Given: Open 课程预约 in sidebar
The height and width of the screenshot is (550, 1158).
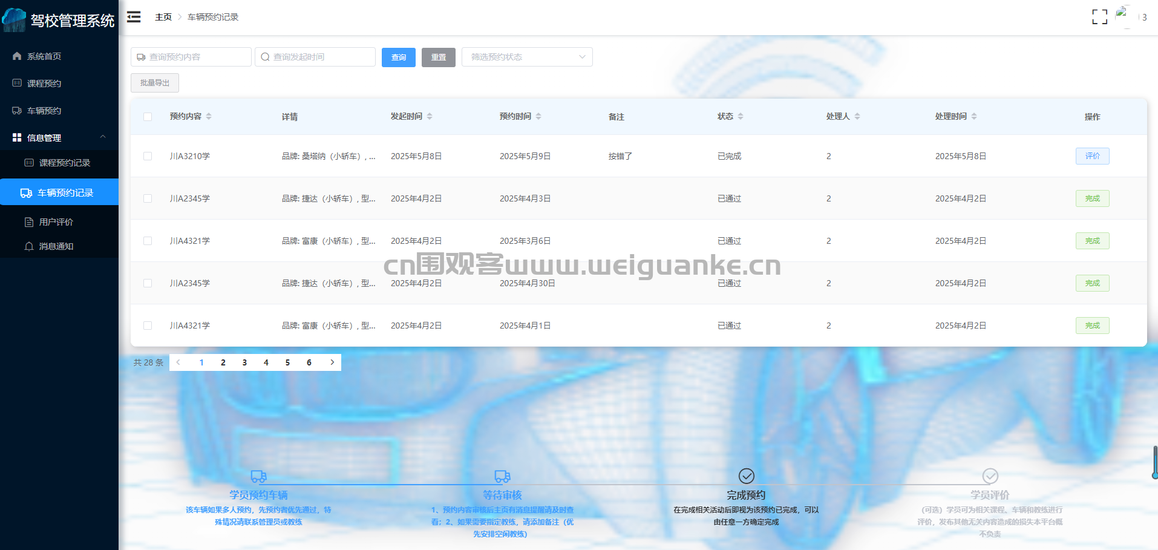Looking at the screenshot, I should coord(59,83).
